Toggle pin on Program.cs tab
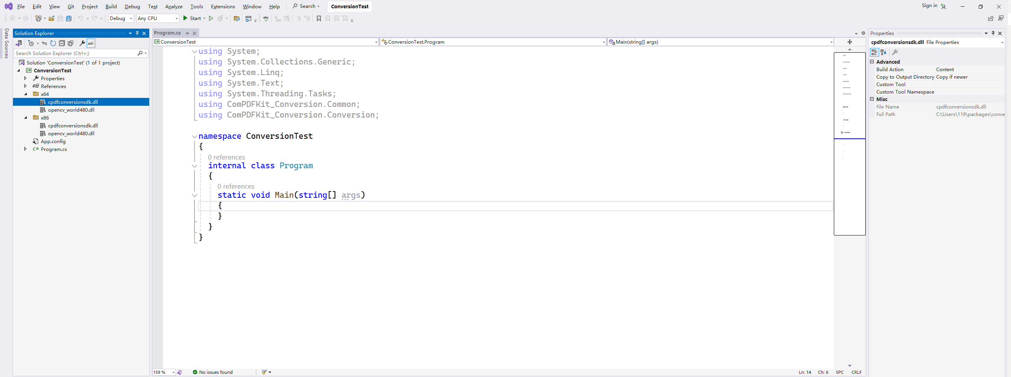Screen dimensions: 1011x377 (x=187, y=33)
